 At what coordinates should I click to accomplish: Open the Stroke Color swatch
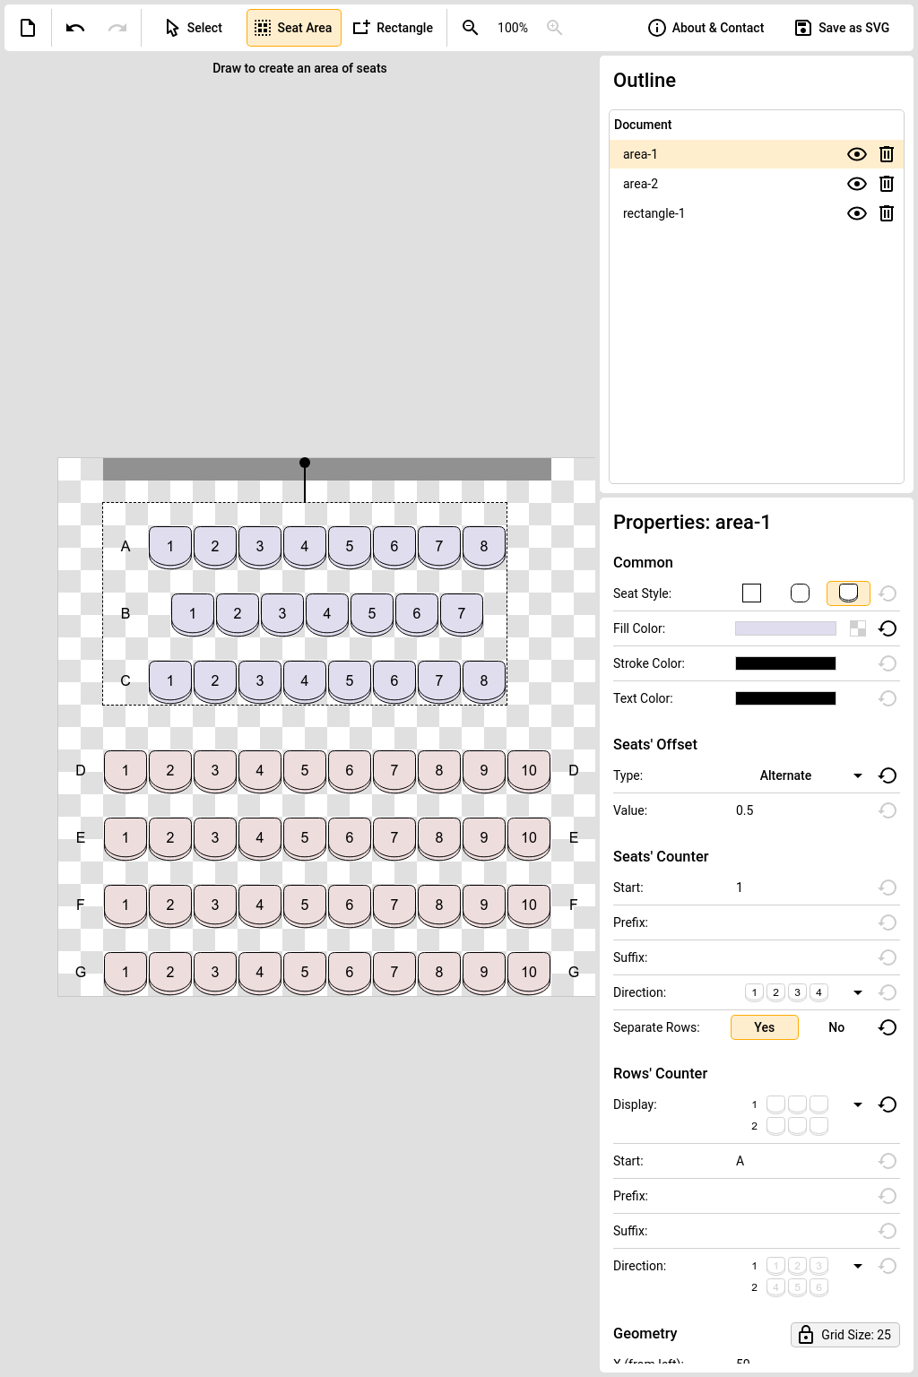coord(785,663)
